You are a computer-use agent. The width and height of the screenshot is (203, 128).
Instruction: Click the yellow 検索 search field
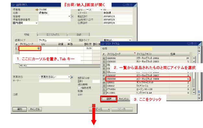pos(135,49)
